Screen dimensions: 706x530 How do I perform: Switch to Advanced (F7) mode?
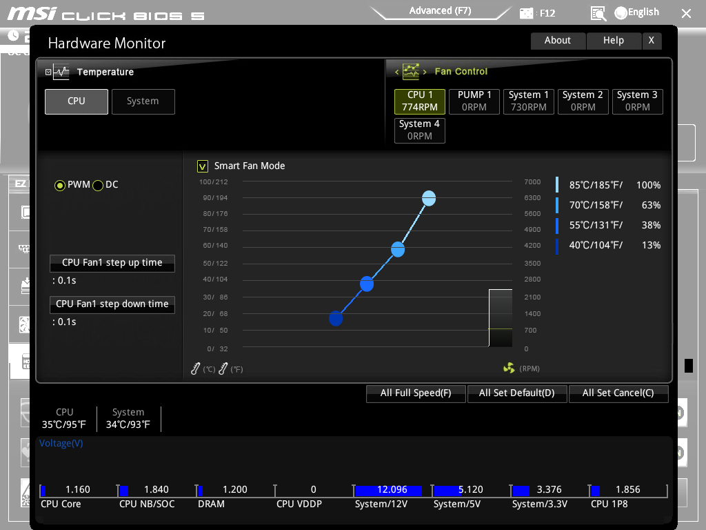pyautogui.click(x=440, y=11)
